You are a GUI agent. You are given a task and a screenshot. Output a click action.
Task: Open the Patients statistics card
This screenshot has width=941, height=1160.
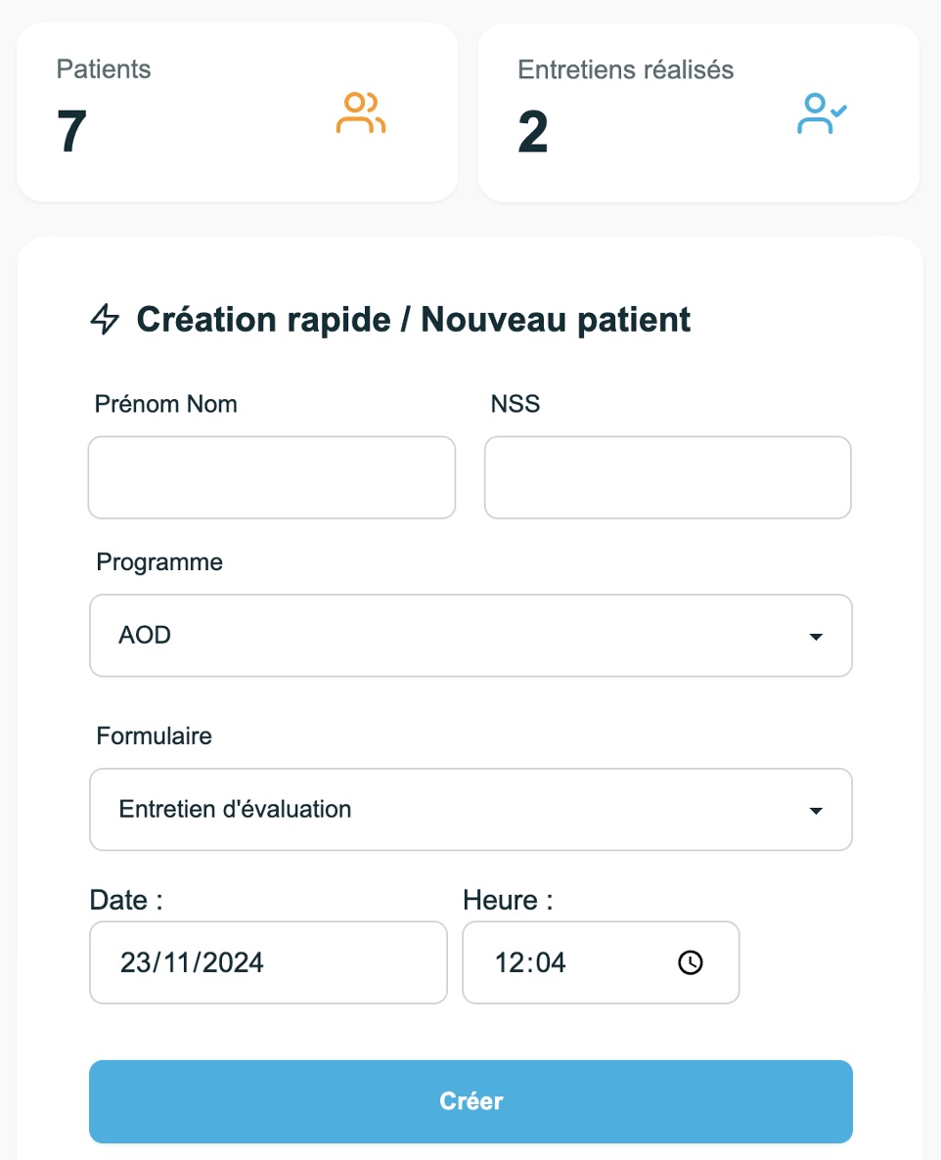(238, 112)
